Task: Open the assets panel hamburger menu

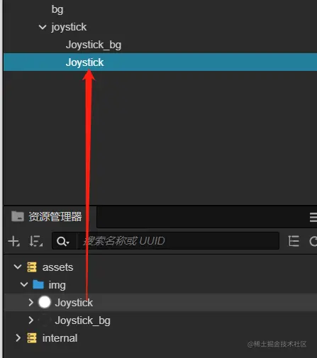Action: [313, 217]
